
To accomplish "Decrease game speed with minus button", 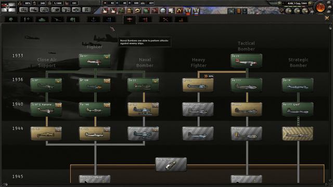I will 280,3.
